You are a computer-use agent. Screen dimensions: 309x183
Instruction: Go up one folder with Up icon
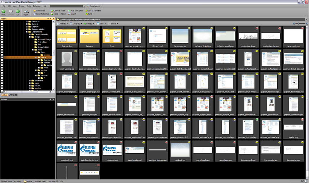point(17,11)
